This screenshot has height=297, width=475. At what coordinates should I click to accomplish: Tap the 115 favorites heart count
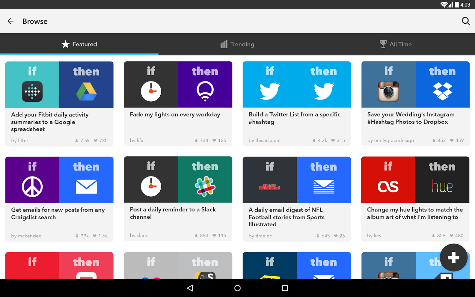(219, 235)
